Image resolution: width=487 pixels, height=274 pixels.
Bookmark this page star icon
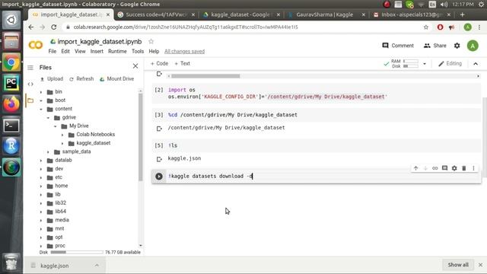pyautogui.click(x=426, y=27)
